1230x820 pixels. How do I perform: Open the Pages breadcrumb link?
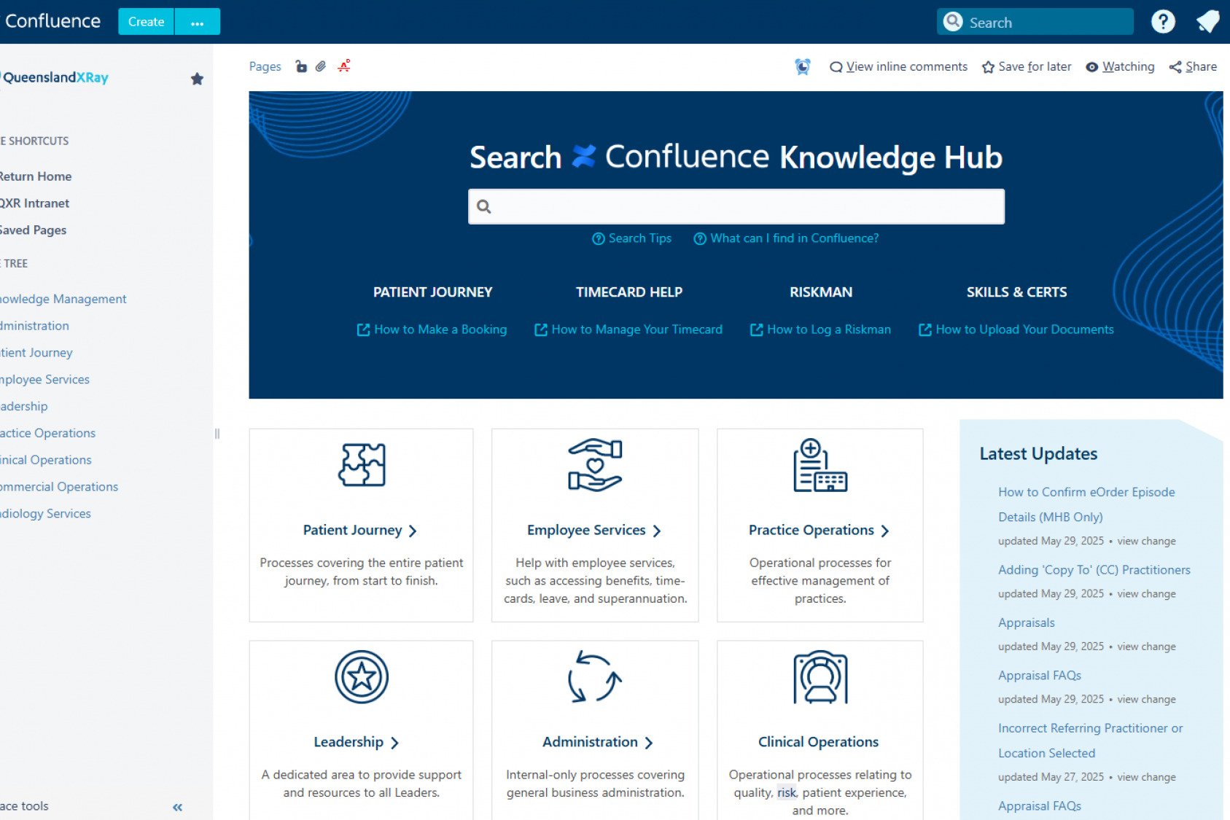265,66
